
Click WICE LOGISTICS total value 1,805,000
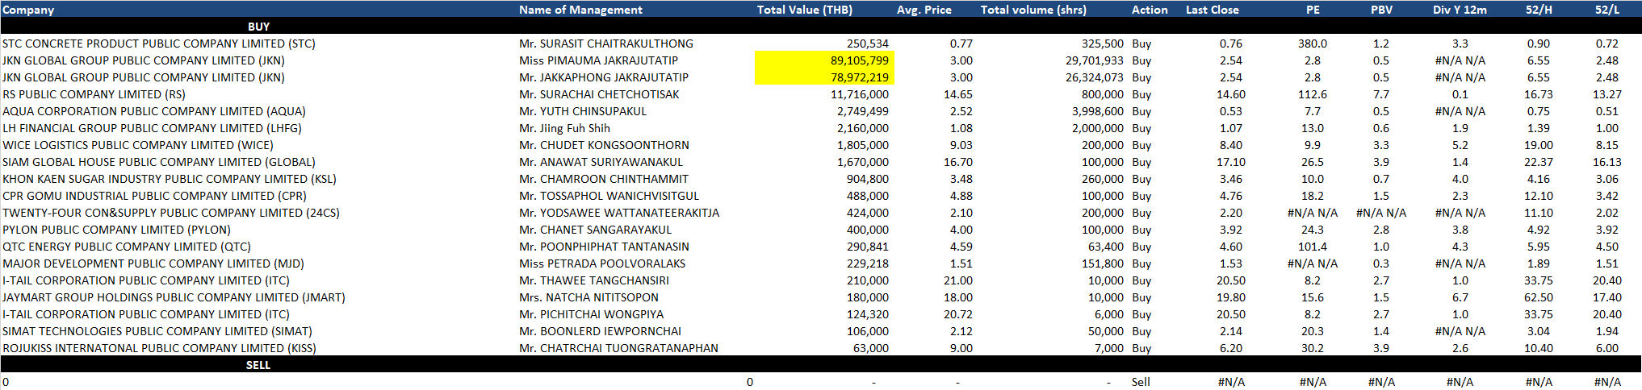click(862, 145)
